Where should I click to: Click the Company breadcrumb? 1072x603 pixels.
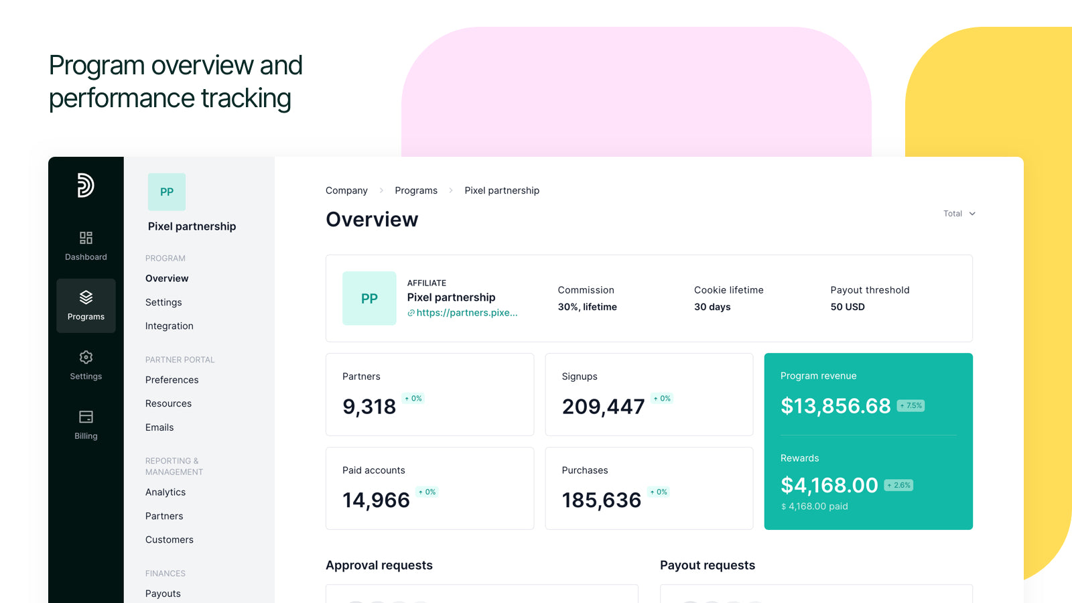click(346, 190)
